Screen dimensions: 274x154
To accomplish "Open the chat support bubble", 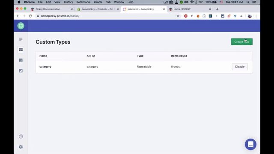I will [x=250, y=145].
